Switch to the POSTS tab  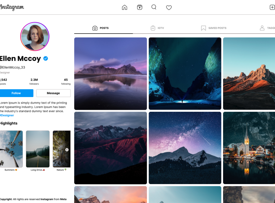coord(103,28)
